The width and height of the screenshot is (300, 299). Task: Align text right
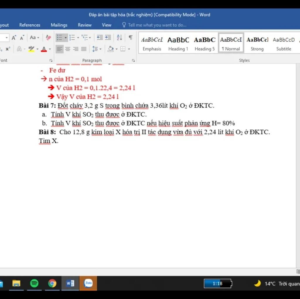click(x=76, y=49)
